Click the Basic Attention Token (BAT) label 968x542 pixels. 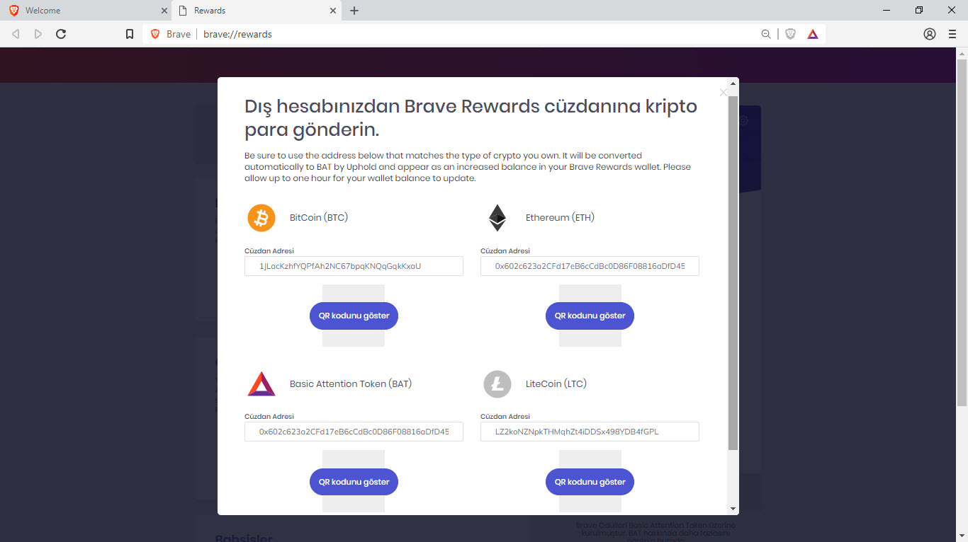(x=351, y=384)
